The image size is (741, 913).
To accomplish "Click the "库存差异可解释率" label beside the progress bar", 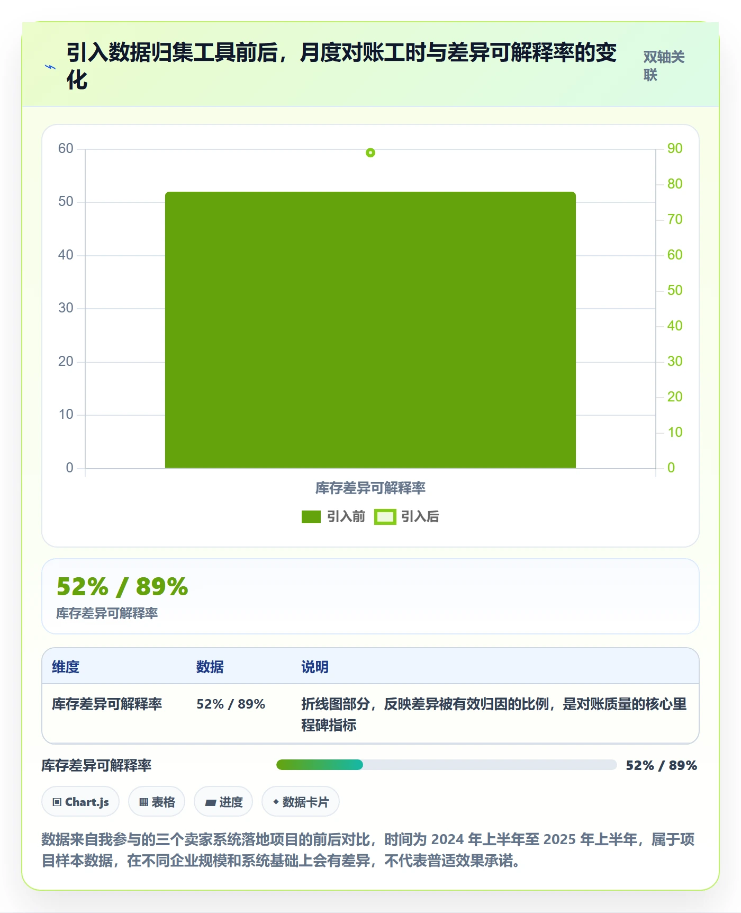I will pyautogui.click(x=96, y=765).
